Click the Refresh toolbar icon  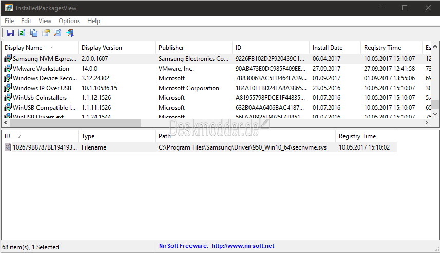point(22,33)
